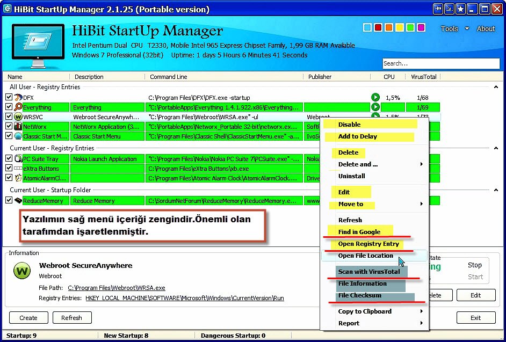Click the large Webroot logo in Information
This screenshot has height=342, width=506.
tap(22, 271)
